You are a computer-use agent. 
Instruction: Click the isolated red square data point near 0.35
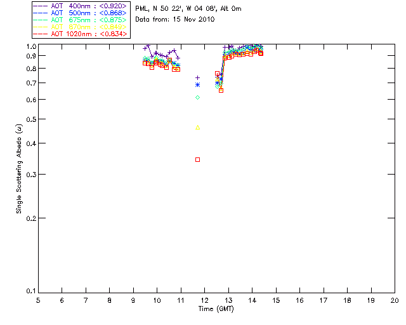[x=197, y=160]
